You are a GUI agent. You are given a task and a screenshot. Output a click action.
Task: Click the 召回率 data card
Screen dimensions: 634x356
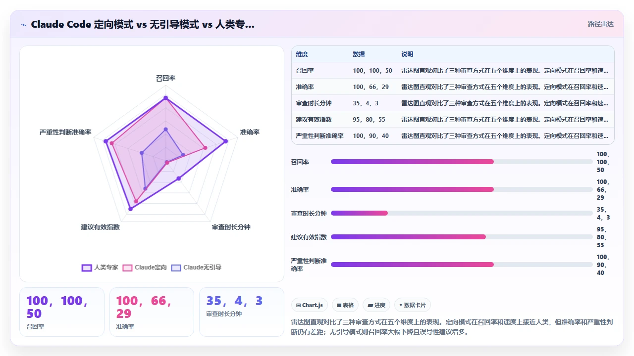[62, 312]
